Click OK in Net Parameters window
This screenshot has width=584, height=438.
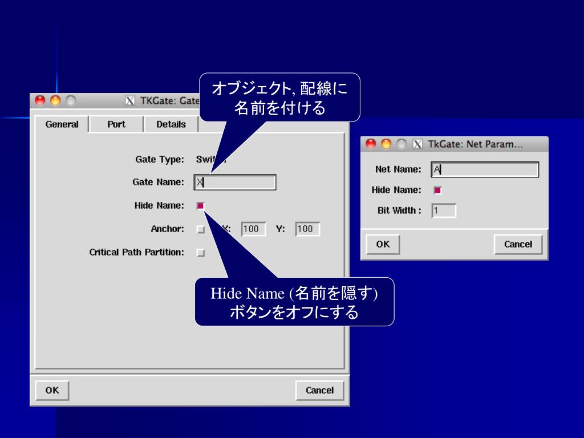pos(383,244)
